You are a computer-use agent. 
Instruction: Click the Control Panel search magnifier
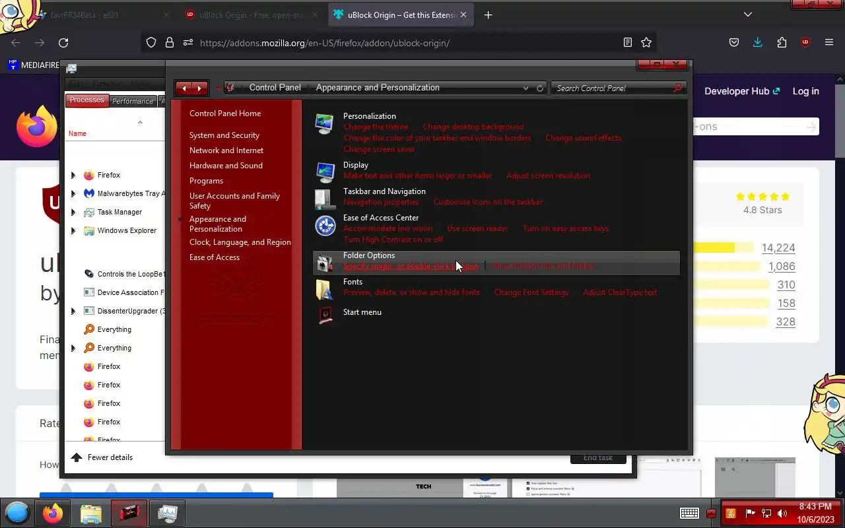click(x=678, y=88)
